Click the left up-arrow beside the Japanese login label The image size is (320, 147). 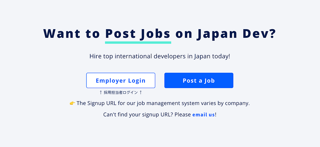click(100, 93)
